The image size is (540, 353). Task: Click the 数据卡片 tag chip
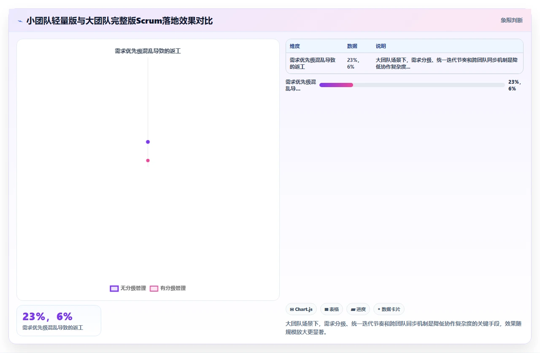tap(389, 309)
